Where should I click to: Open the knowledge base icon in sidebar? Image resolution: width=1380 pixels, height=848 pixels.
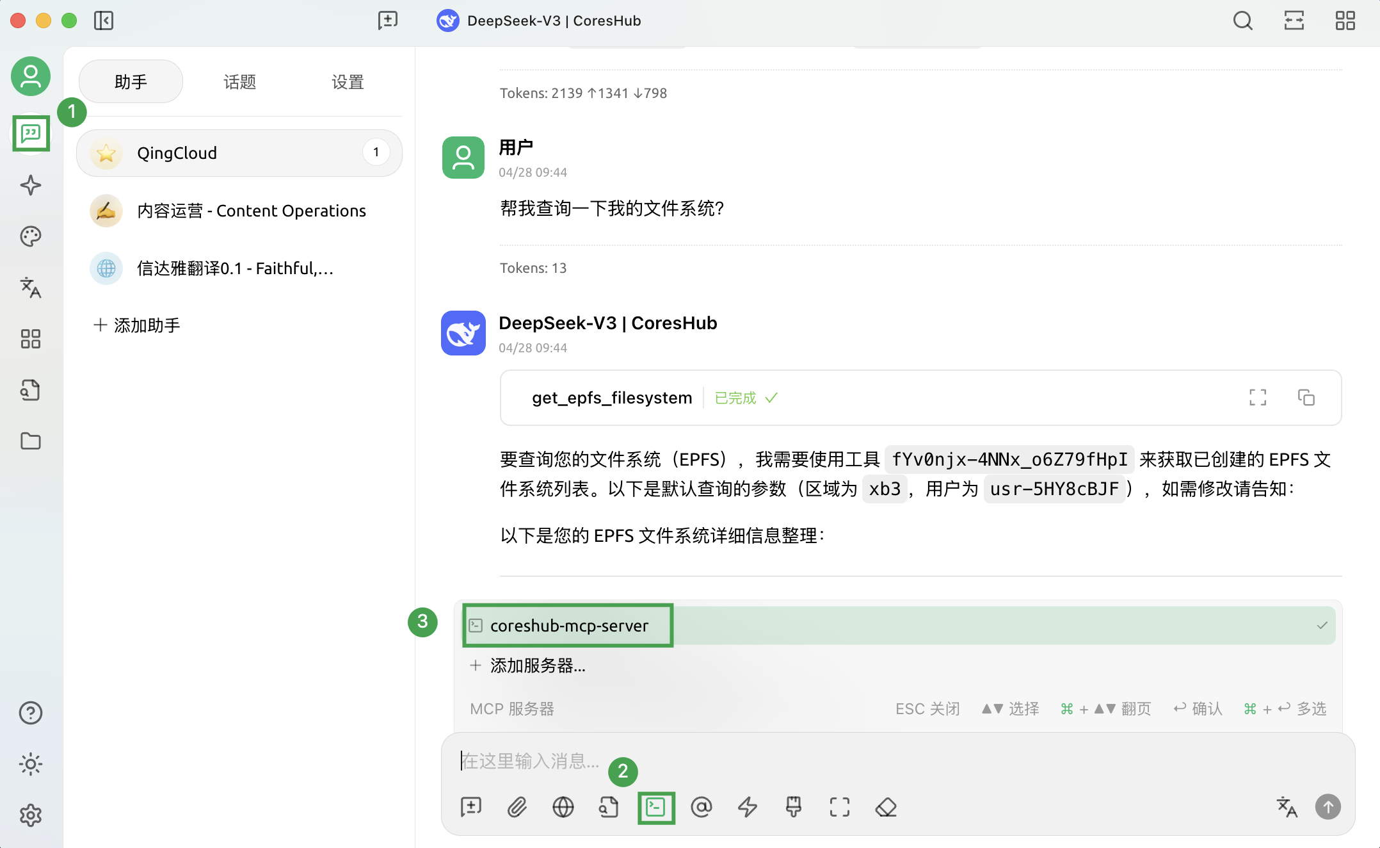pyautogui.click(x=30, y=390)
